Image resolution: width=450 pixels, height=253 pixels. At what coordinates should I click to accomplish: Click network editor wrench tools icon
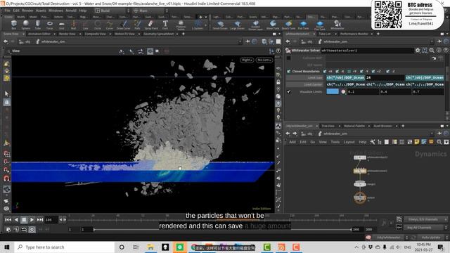(373, 142)
